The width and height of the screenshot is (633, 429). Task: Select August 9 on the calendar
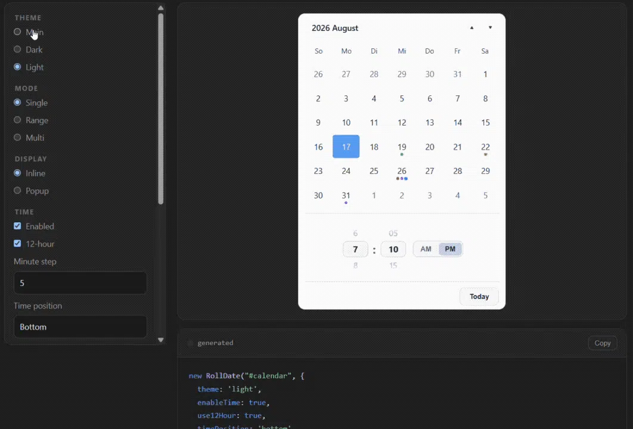pyautogui.click(x=318, y=123)
